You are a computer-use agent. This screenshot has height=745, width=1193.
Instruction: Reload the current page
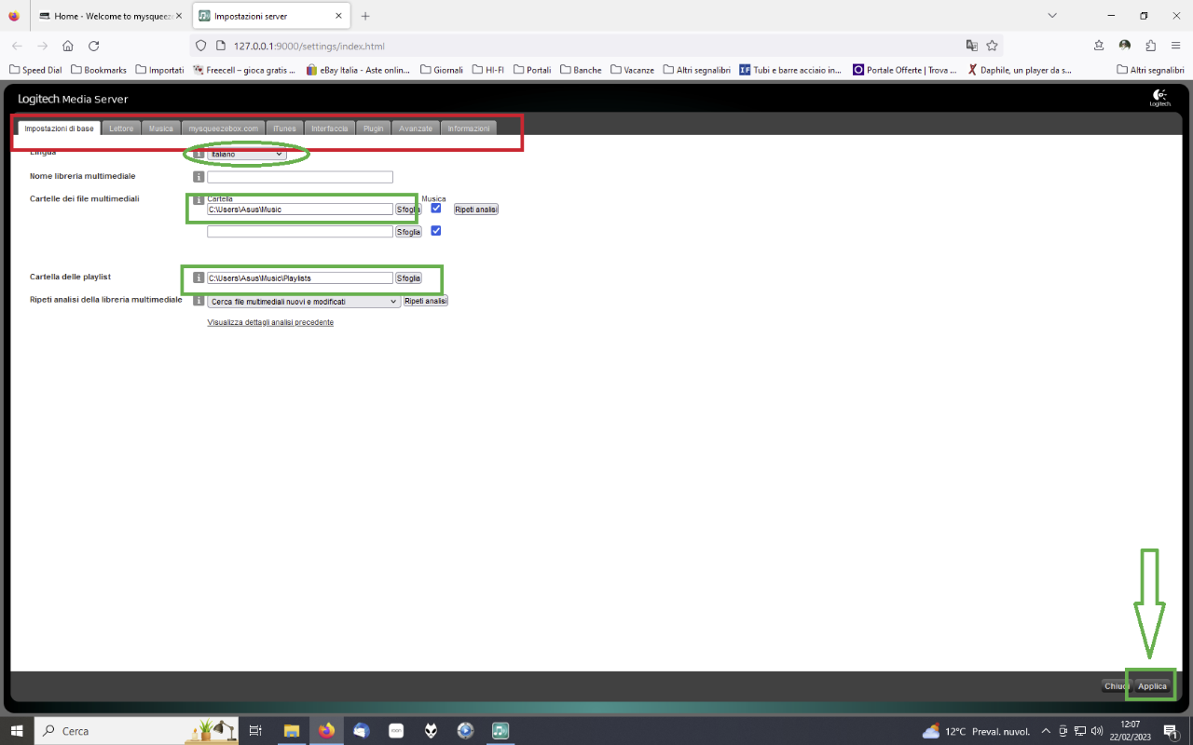93,46
